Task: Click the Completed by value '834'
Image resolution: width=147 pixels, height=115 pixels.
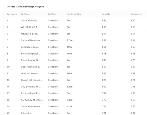Action: tap(133, 40)
